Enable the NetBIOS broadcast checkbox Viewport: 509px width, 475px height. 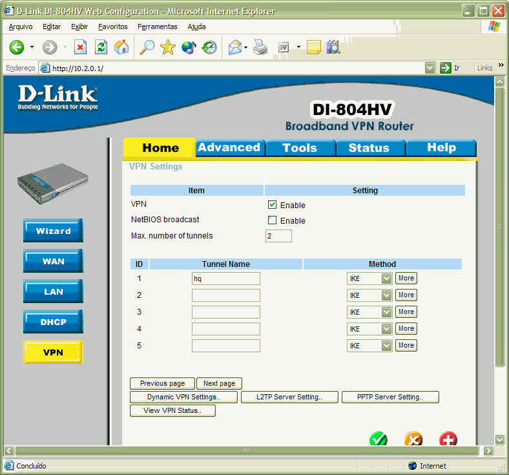[x=273, y=220]
